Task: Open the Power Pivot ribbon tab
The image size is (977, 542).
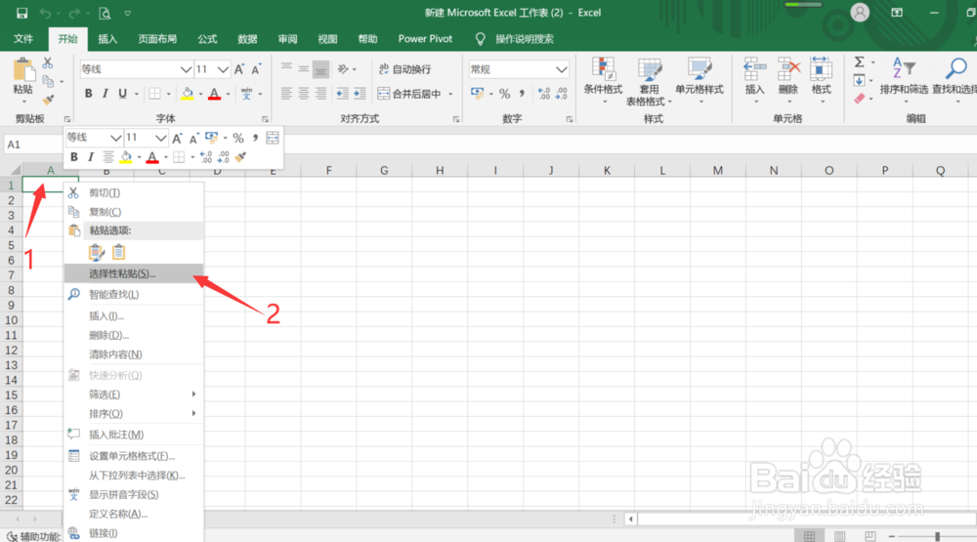Action: coord(426,39)
